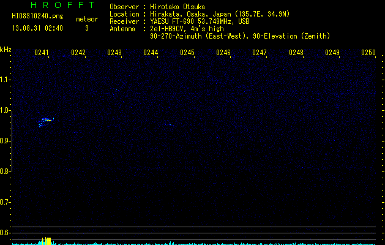This screenshot has height=245, width=385.
Task: Click the 0250 time marker
Action: [x=368, y=53]
